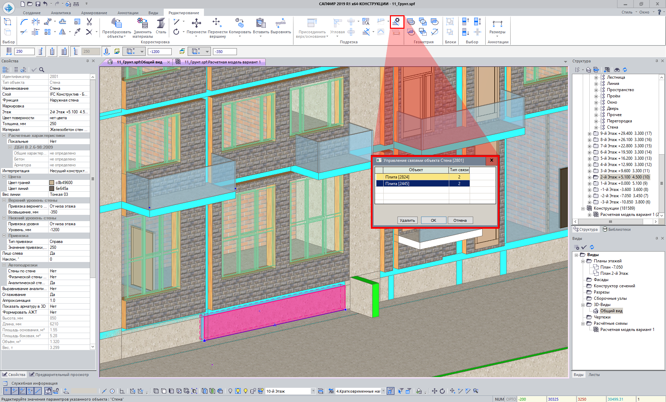Viewport: 666px width, 402px height.
Task: Click the magnifier icon in Свойства panel
Action: point(42,70)
